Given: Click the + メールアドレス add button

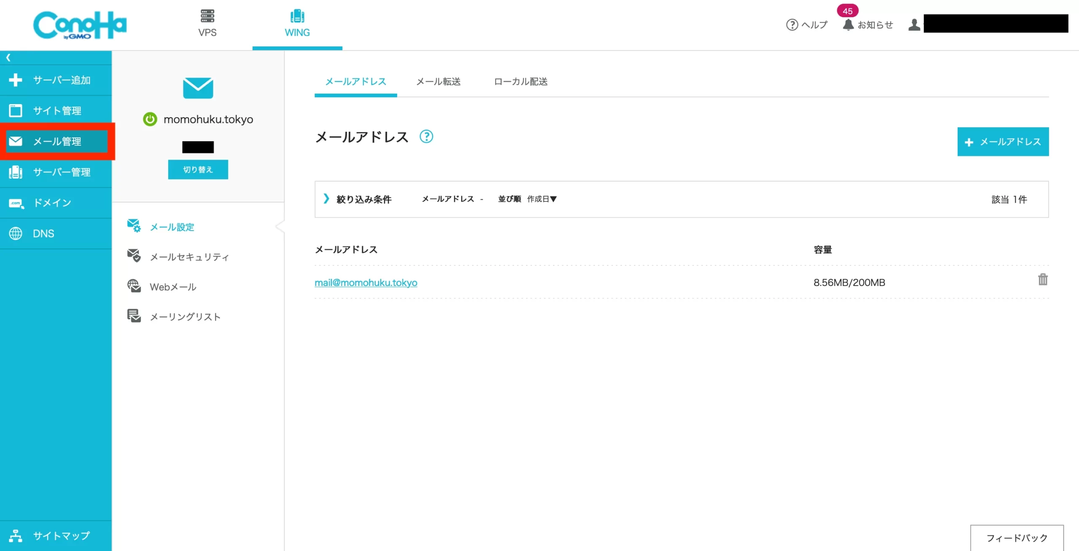Looking at the screenshot, I should pos(1003,142).
